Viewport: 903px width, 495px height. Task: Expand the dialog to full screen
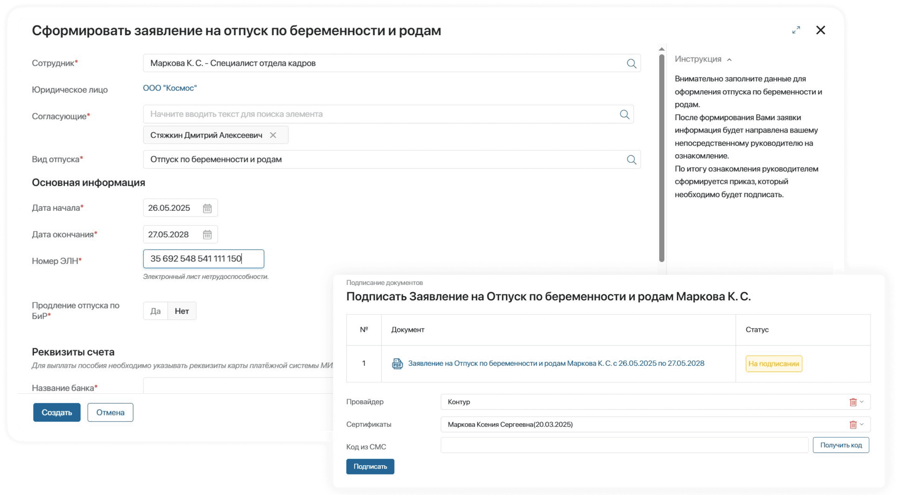point(796,30)
